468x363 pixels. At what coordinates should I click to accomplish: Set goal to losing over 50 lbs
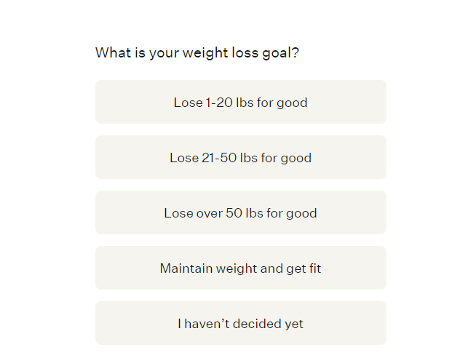241,212
